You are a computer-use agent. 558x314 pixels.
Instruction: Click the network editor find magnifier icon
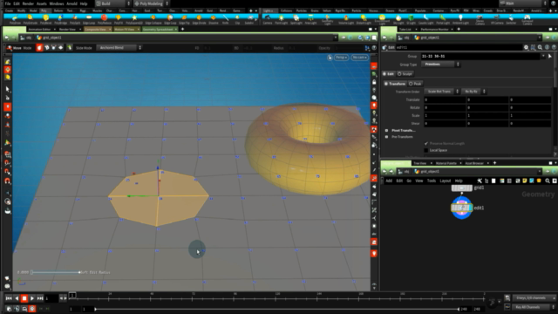pos(548,181)
